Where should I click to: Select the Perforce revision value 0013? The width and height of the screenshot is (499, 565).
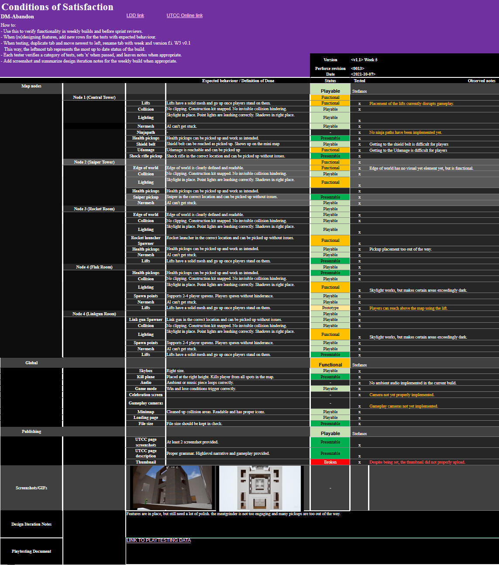click(357, 69)
